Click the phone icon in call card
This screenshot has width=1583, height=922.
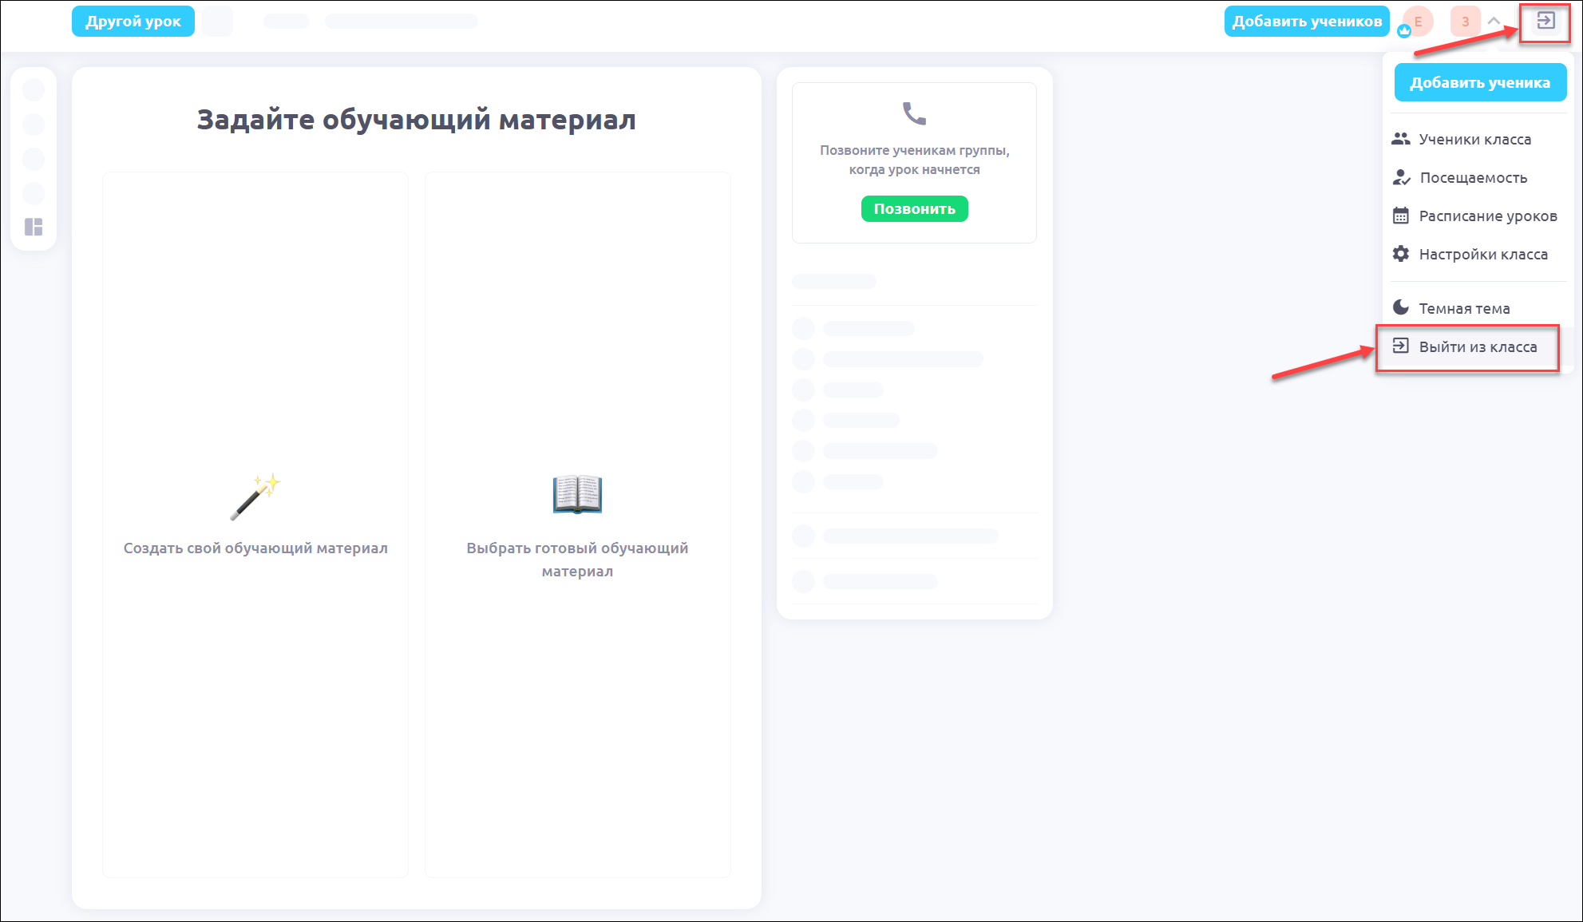tap(914, 113)
